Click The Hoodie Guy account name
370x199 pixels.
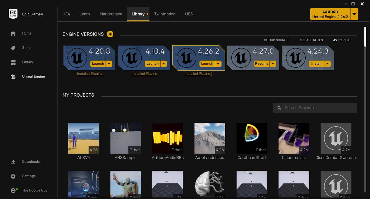[35, 190]
